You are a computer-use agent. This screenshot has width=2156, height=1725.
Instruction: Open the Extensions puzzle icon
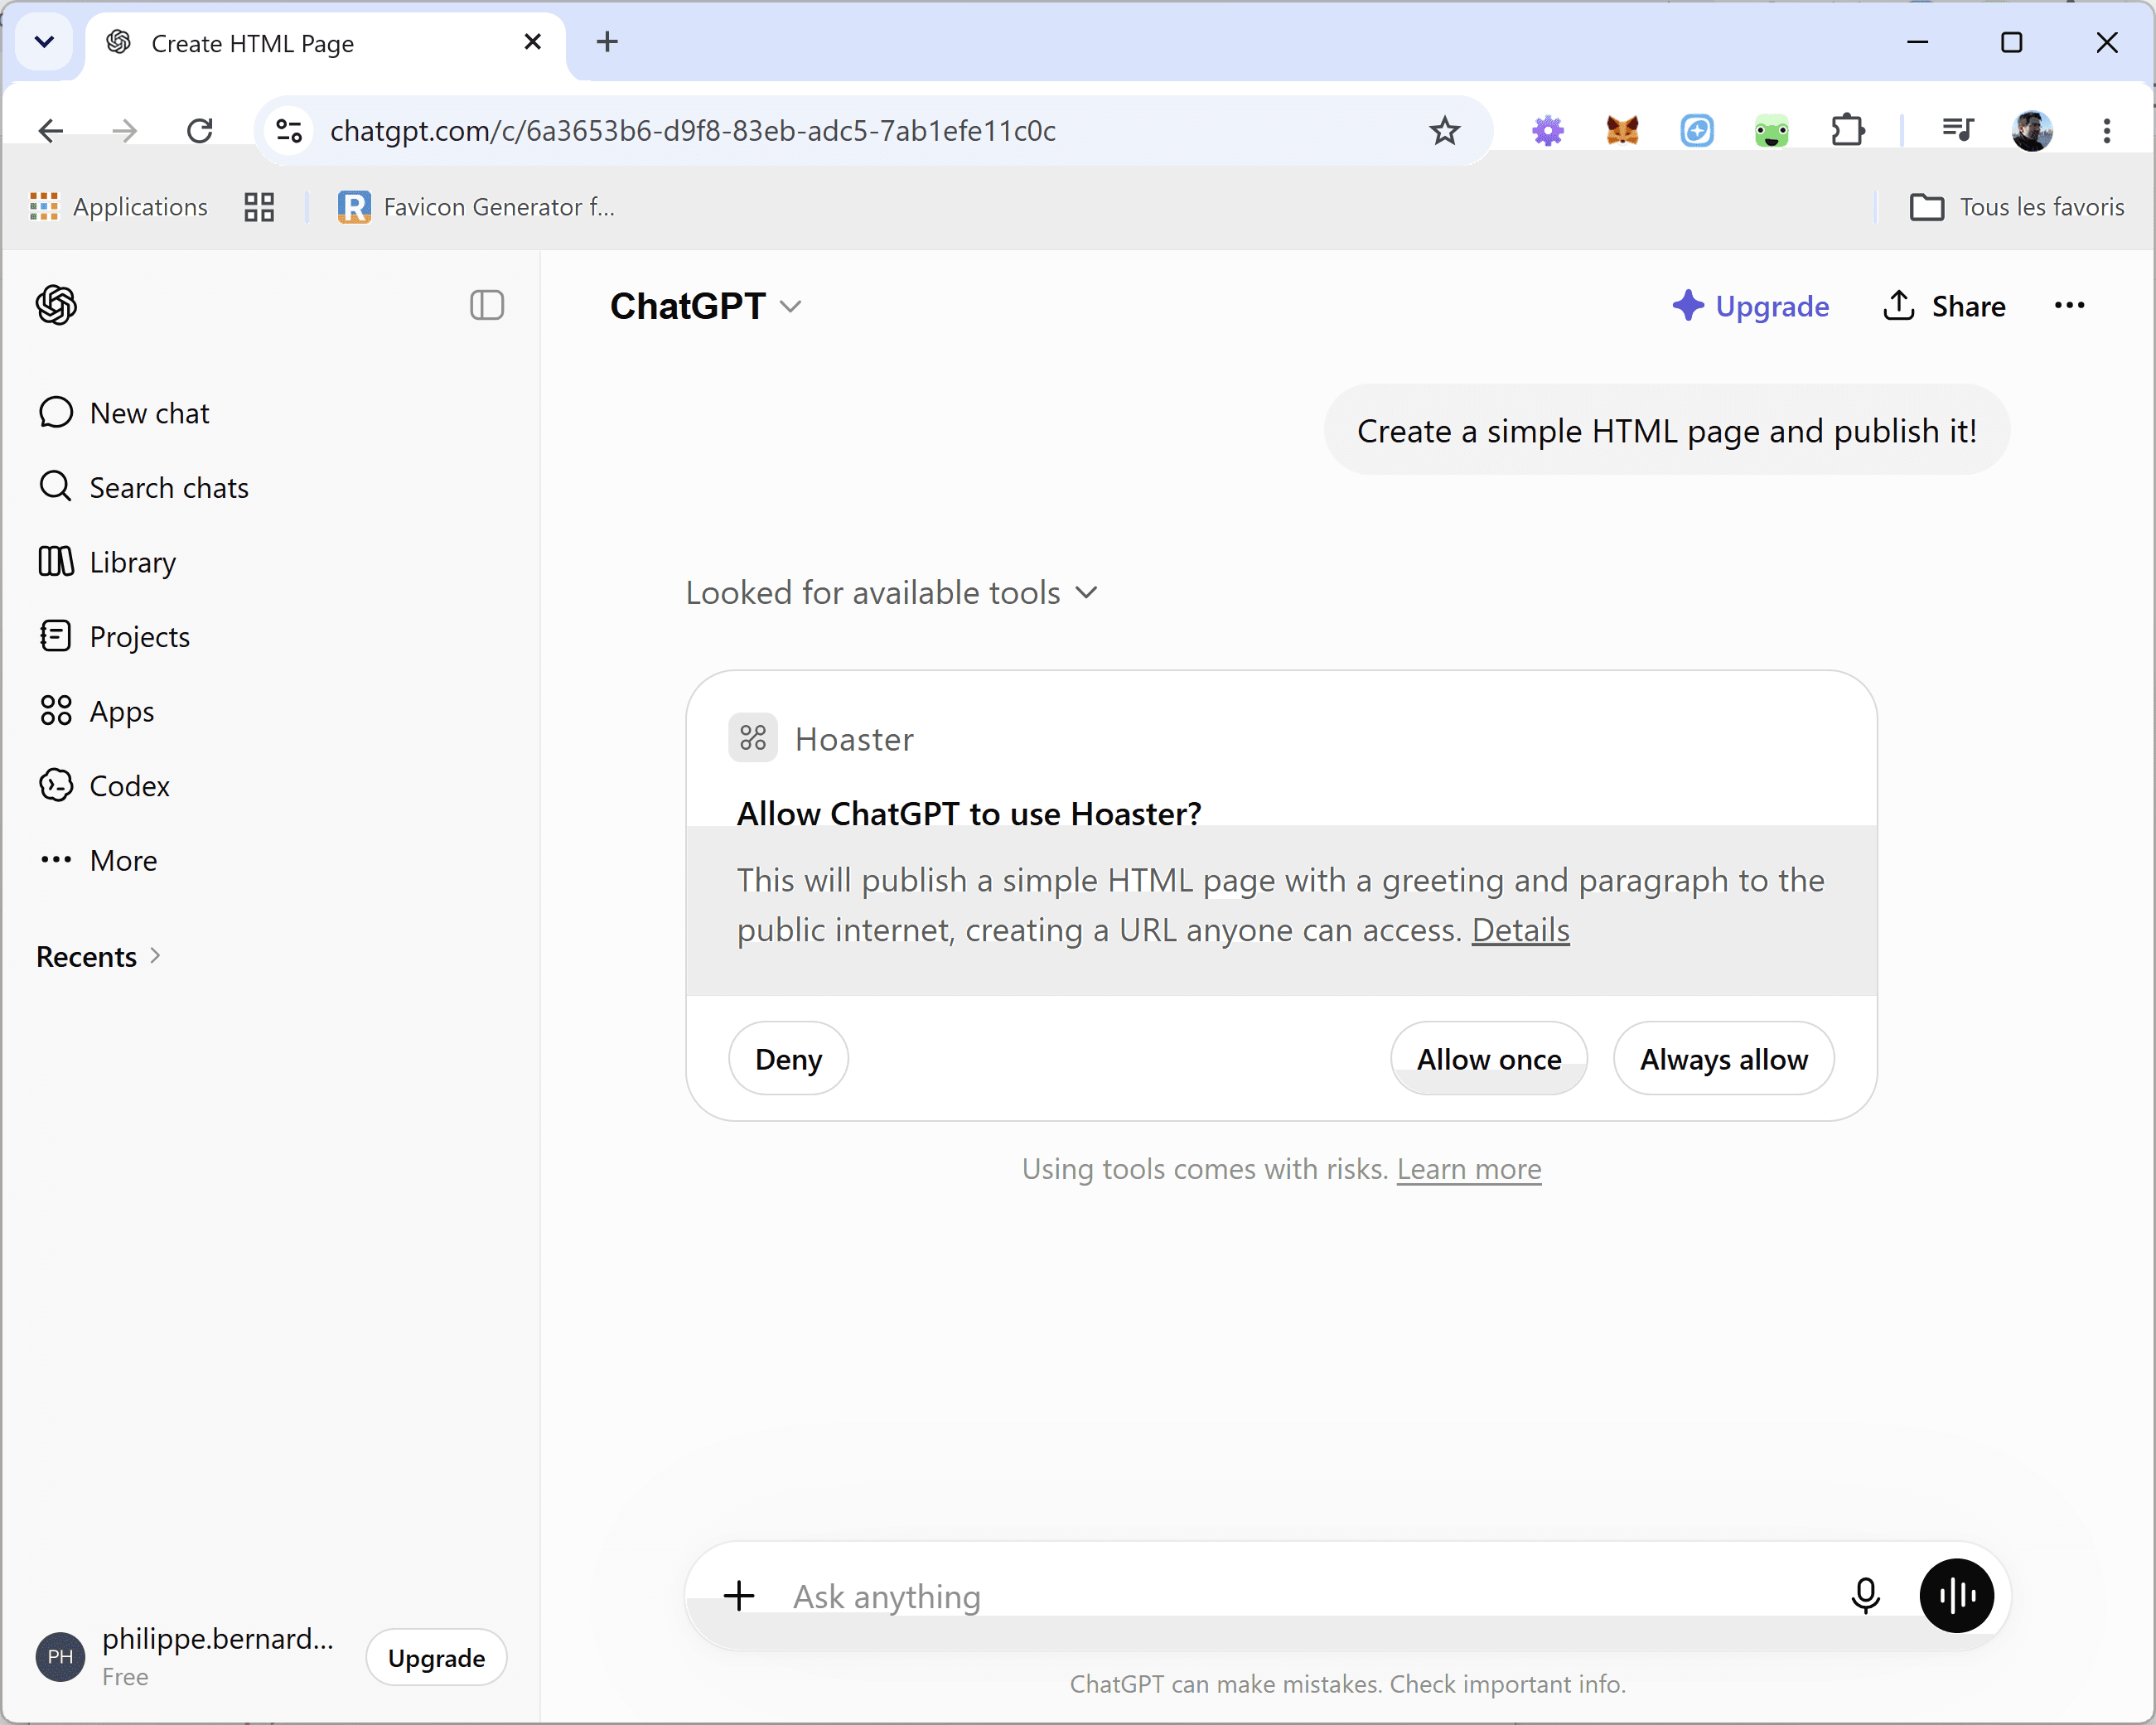tap(1847, 130)
